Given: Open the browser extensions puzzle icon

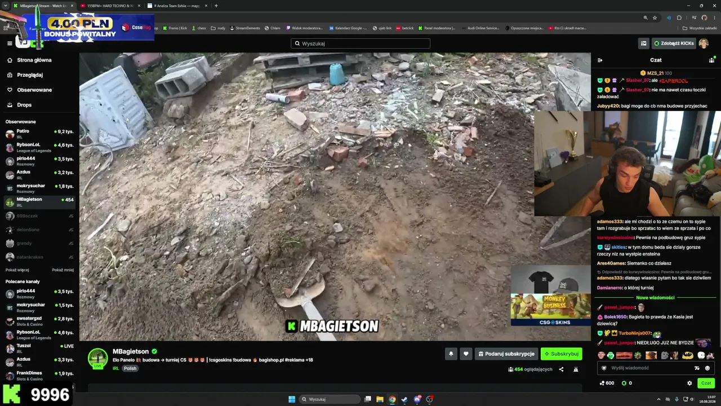Looking at the screenshot, I should tap(679, 17).
